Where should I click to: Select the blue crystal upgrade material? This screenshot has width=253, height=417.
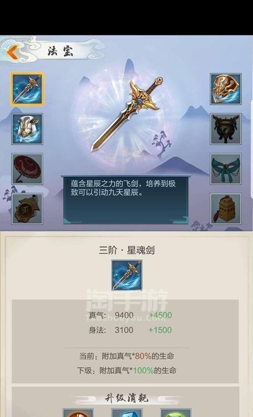[x=127, y=413]
